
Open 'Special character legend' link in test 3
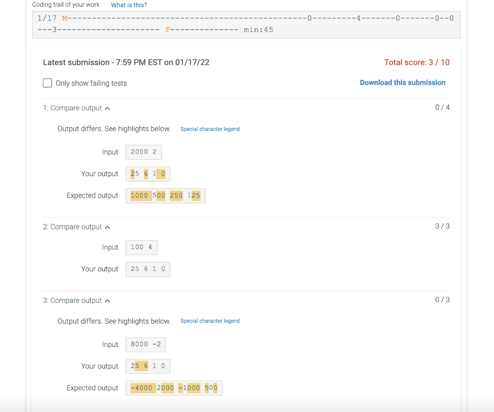coord(210,321)
